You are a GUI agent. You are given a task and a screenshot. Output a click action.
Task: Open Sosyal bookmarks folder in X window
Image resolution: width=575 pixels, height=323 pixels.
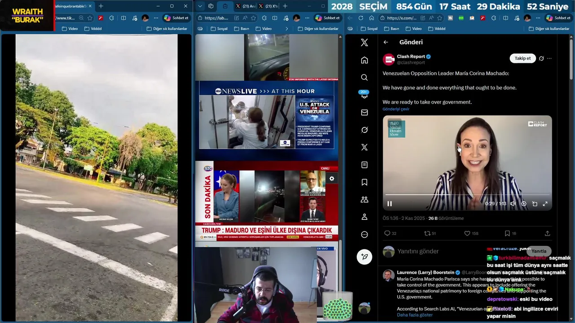tap(368, 29)
